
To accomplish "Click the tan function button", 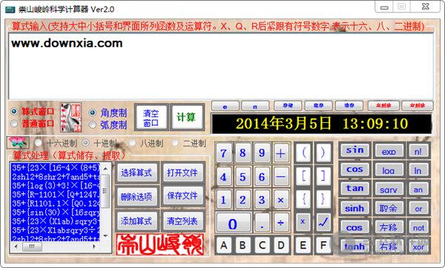I will coord(355,188).
